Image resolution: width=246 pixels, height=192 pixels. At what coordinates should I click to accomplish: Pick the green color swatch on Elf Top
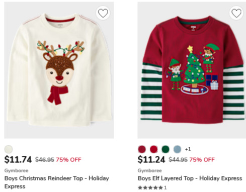pos(166,149)
